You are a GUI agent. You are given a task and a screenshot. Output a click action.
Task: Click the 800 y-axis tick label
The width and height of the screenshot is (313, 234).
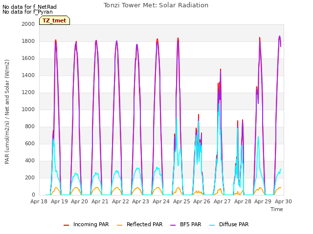point(30,127)
